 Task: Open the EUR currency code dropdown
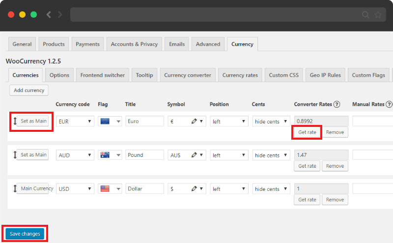tap(75, 121)
